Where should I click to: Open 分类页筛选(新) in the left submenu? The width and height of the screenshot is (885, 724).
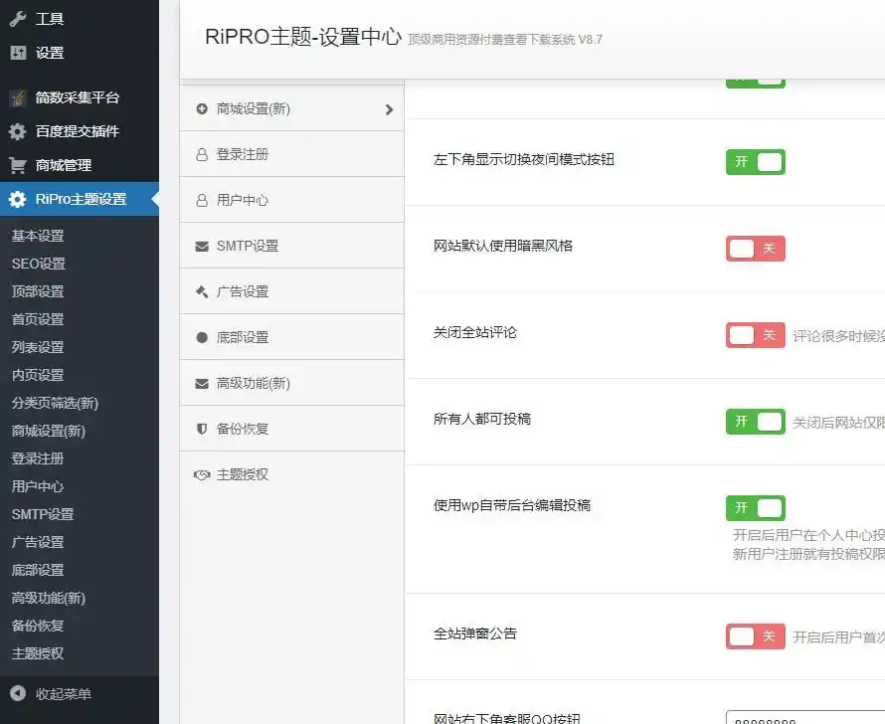pyautogui.click(x=55, y=403)
